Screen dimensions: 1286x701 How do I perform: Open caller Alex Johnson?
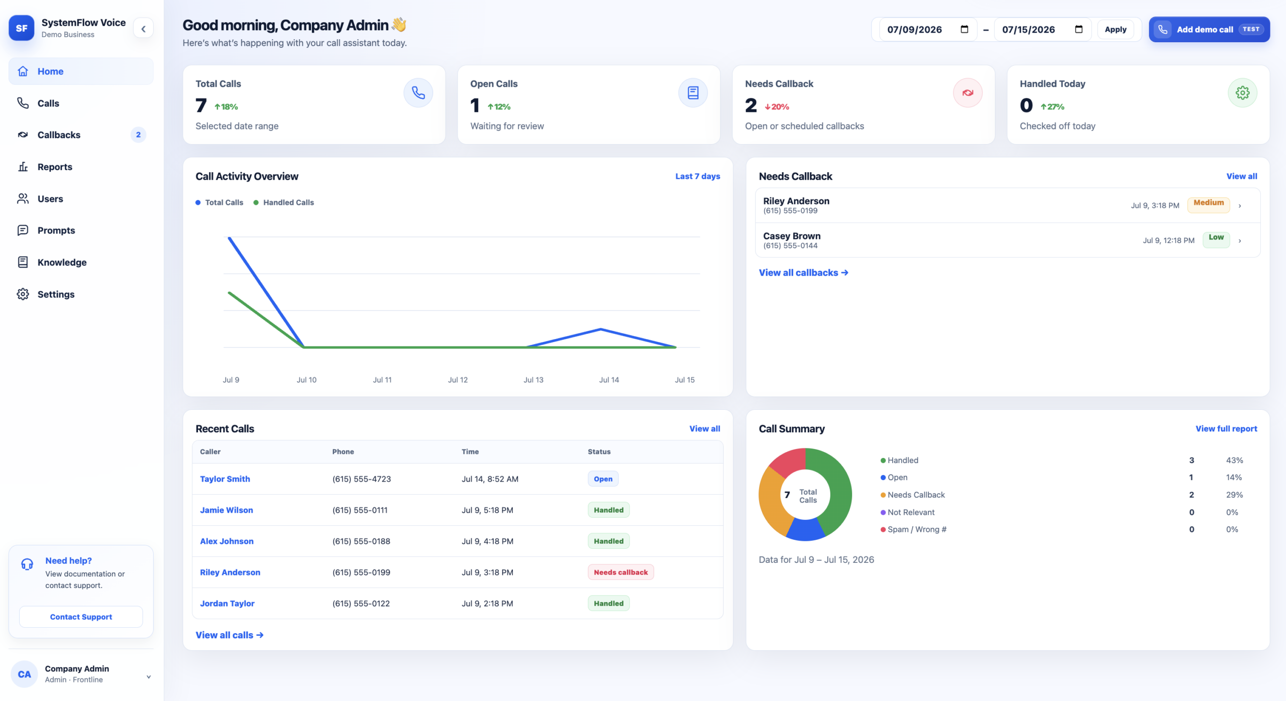227,541
